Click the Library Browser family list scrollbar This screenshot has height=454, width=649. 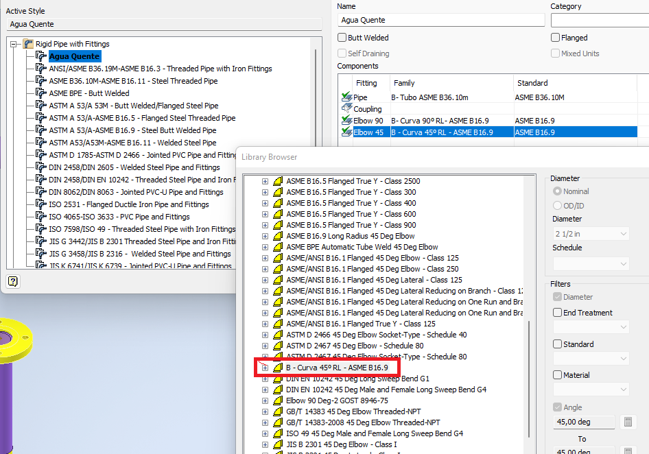coord(529,379)
